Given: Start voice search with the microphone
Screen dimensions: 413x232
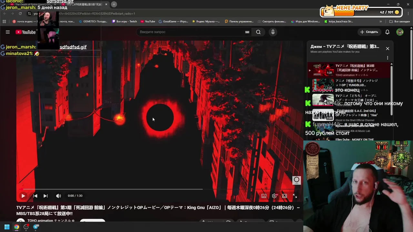Looking at the screenshot, I should click(x=273, y=32).
